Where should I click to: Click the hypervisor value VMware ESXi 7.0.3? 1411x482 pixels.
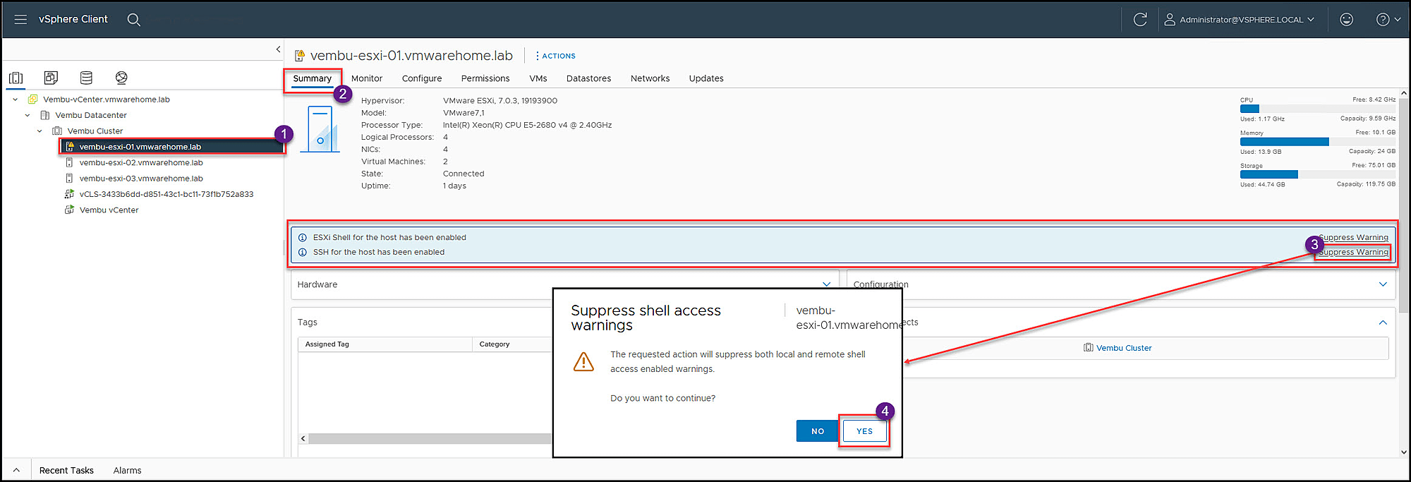pyautogui.click(x=500, y=101)
